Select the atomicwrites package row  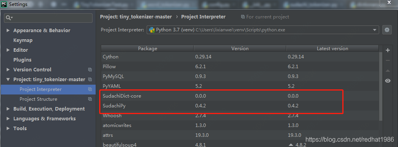pyautogui.click(x=240, y=125)
